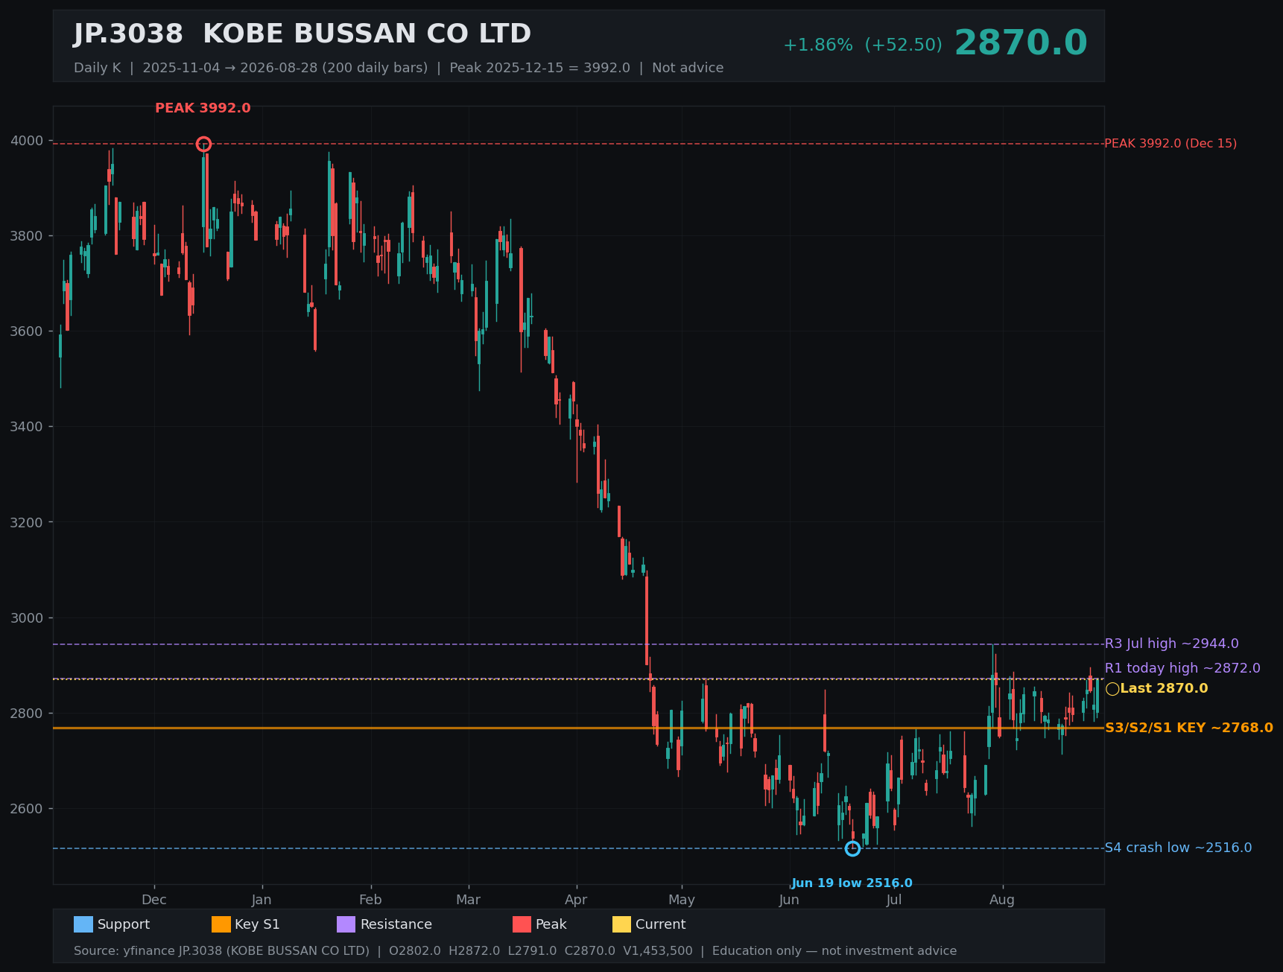Image resolution: width=1283 pixels, height=972 pixels.
Task: Click the 'Key S1' legend label
Action: (x=257, y=924)
